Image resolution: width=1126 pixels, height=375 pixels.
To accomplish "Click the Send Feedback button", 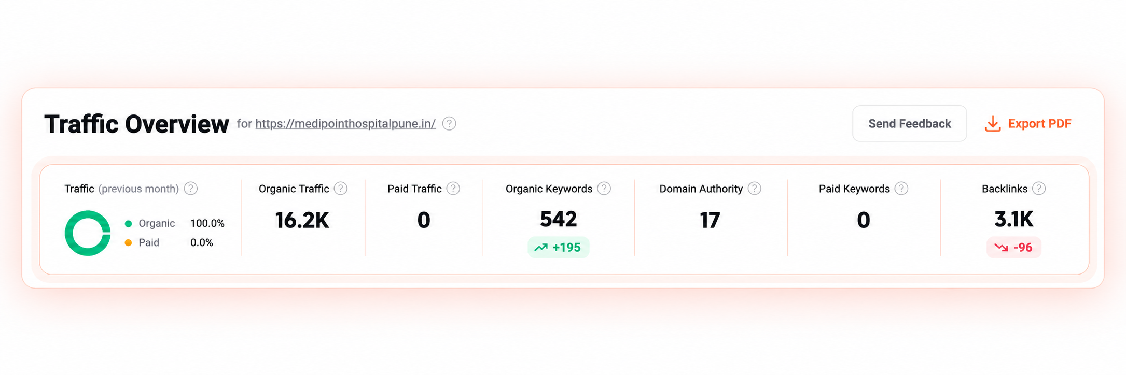I will click(910, 124).
